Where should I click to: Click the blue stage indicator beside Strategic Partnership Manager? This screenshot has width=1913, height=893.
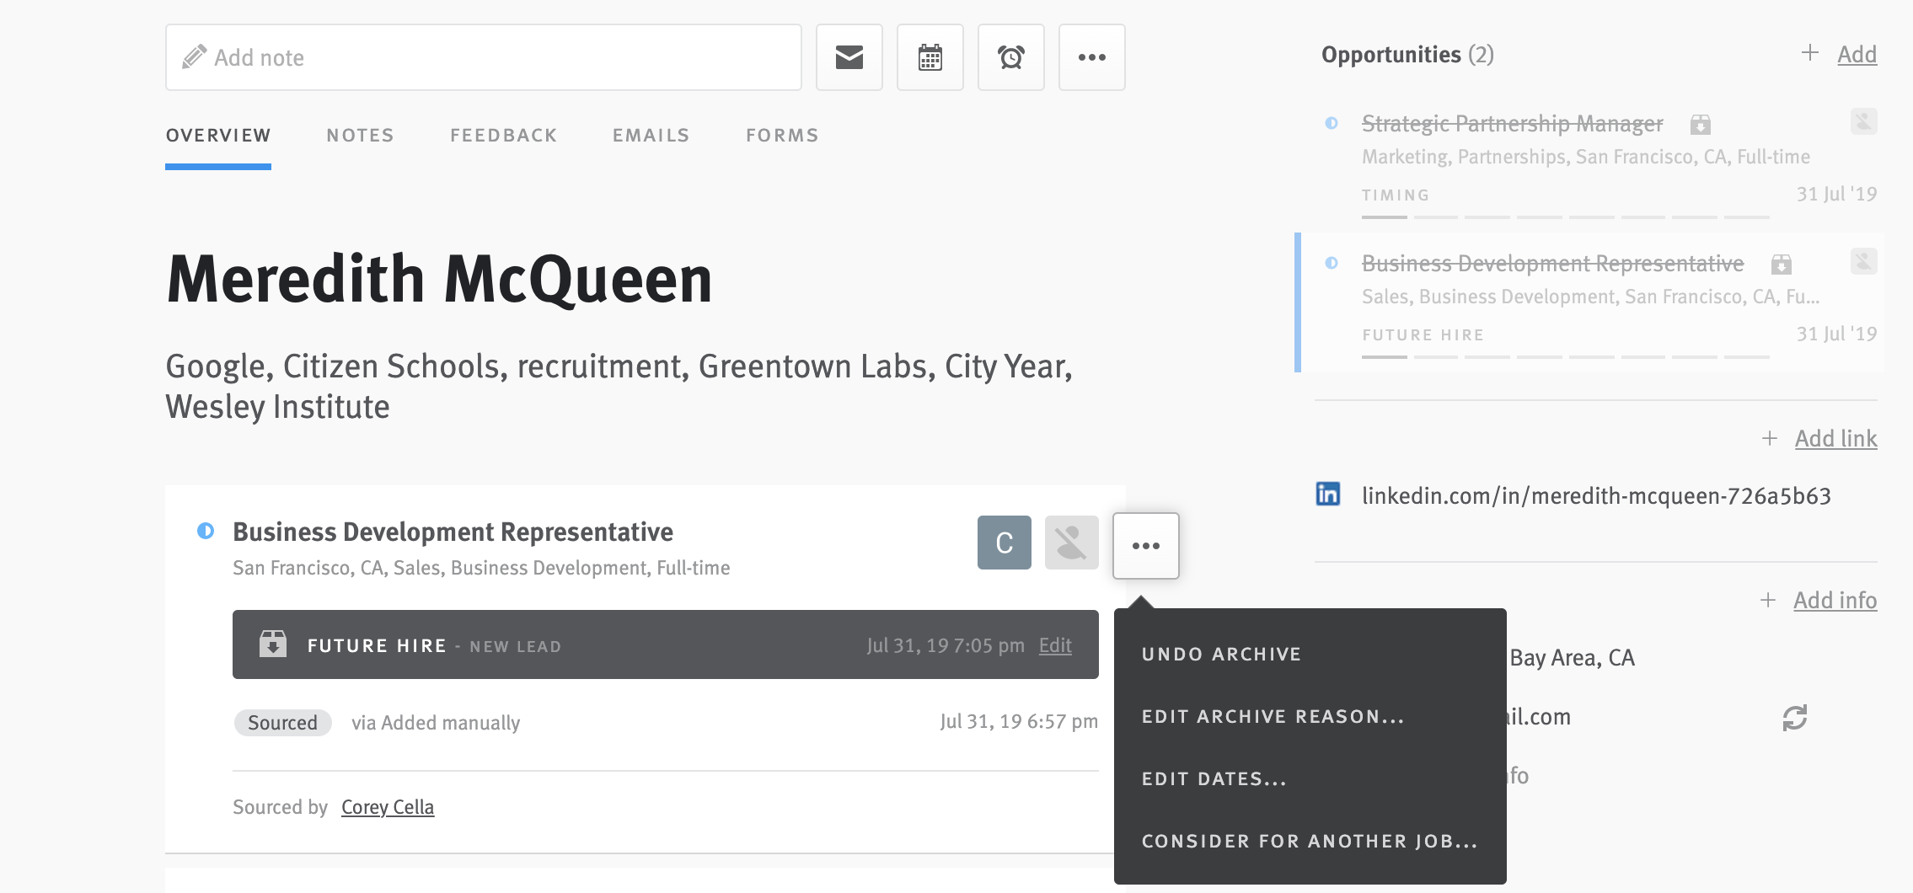[x=1332, y=123]
